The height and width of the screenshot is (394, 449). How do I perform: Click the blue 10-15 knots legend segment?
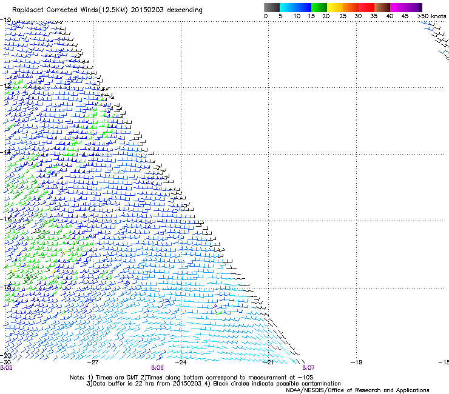coord(303,7)
